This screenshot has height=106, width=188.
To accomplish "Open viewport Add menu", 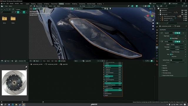I will [x=54, y=6].
